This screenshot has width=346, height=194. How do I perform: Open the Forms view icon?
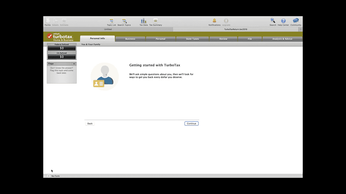[x=48, y=22]
